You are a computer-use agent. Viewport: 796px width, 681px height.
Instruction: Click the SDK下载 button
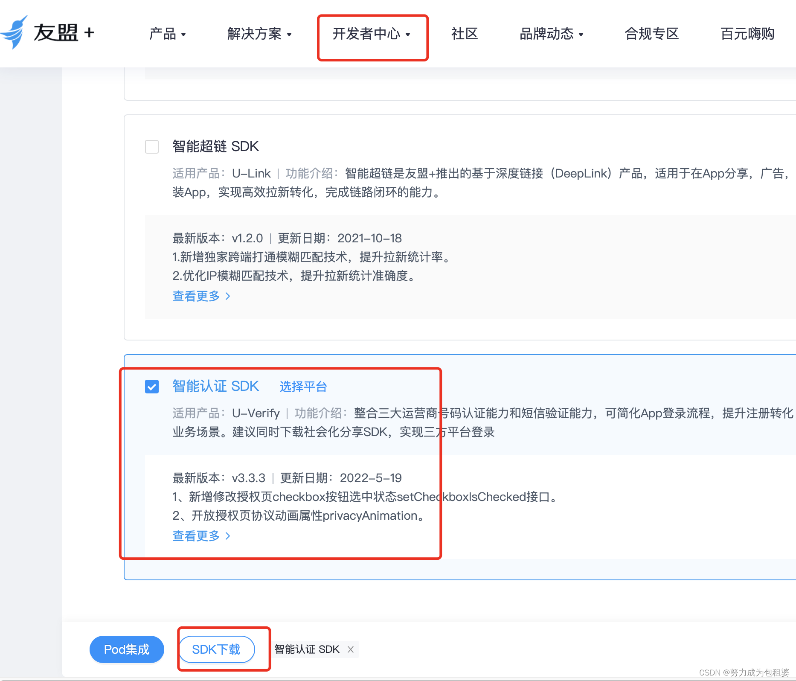coord(217,649)
